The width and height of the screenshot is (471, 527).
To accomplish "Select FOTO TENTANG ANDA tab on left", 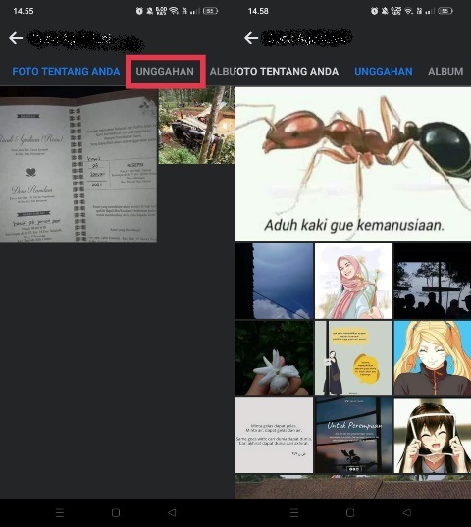I will [66, 72].
